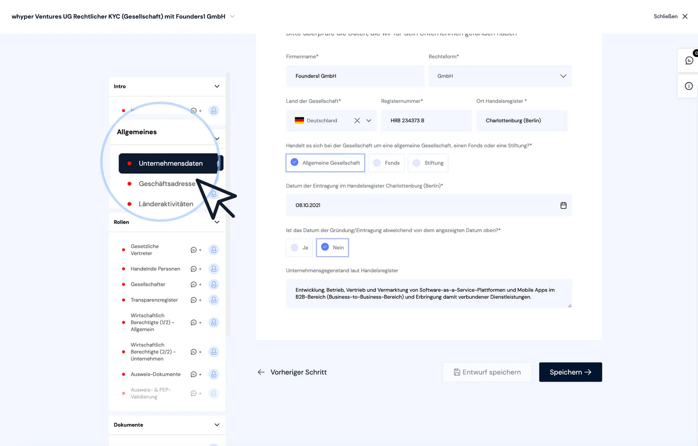Add comment on Gesetzliche Vertreter row
This screenshot has height=446, width=698.
click(x=196, y=250)
